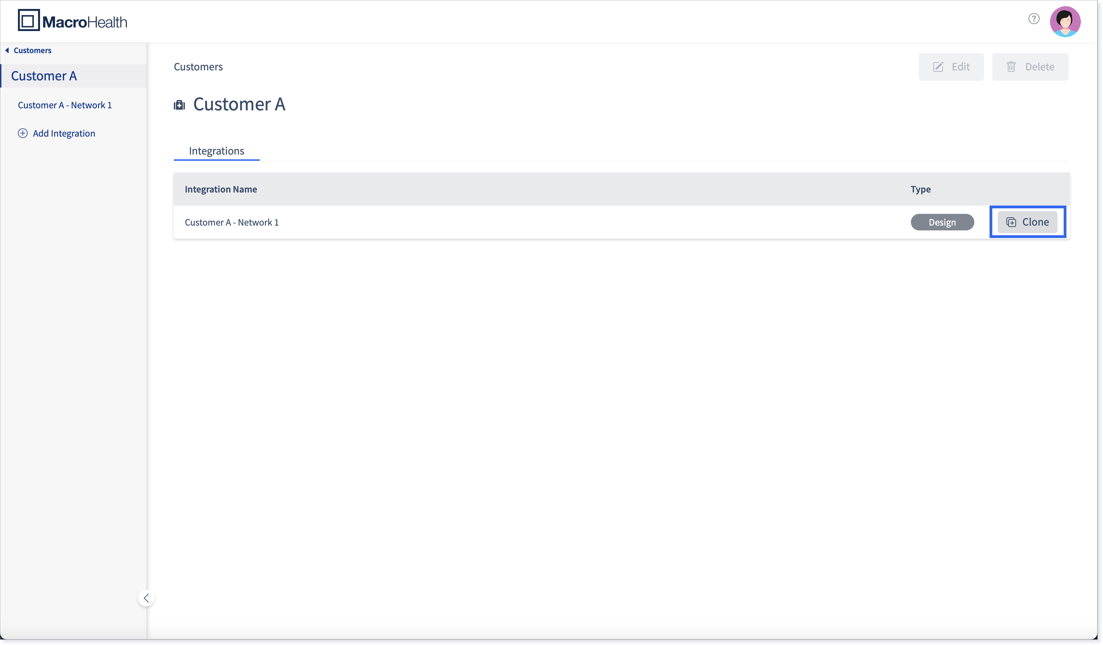Screen dimensions: 1103x645
Task: Click the Design type badge
Action: tap(942, 222)
